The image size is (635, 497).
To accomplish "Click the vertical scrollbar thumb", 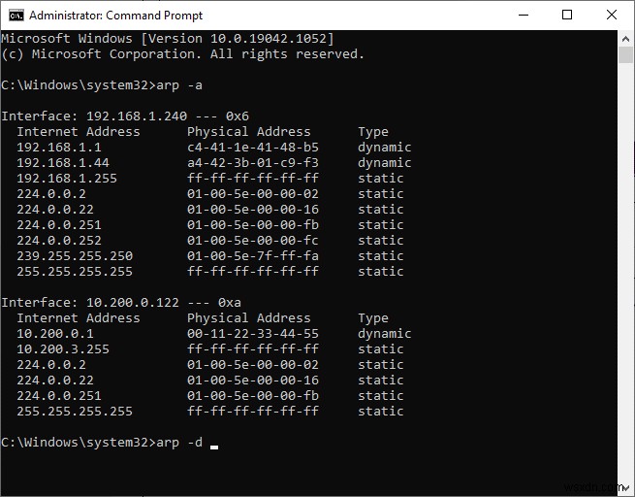I will (626, 52).
